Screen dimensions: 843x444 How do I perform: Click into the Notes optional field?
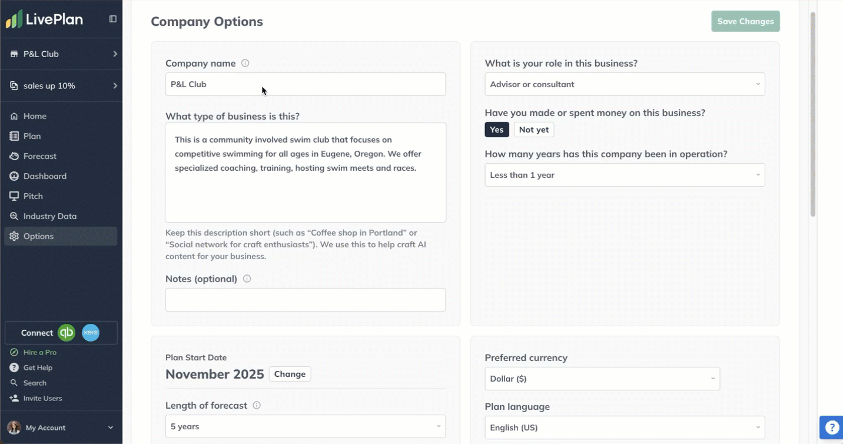[x=305, y=300]
